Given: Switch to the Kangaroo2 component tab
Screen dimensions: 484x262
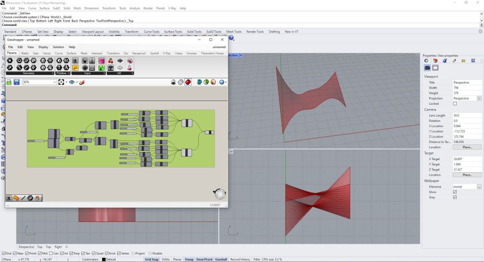Looking at the screenshot, I should pyautogui.click(x=139, y=53).
